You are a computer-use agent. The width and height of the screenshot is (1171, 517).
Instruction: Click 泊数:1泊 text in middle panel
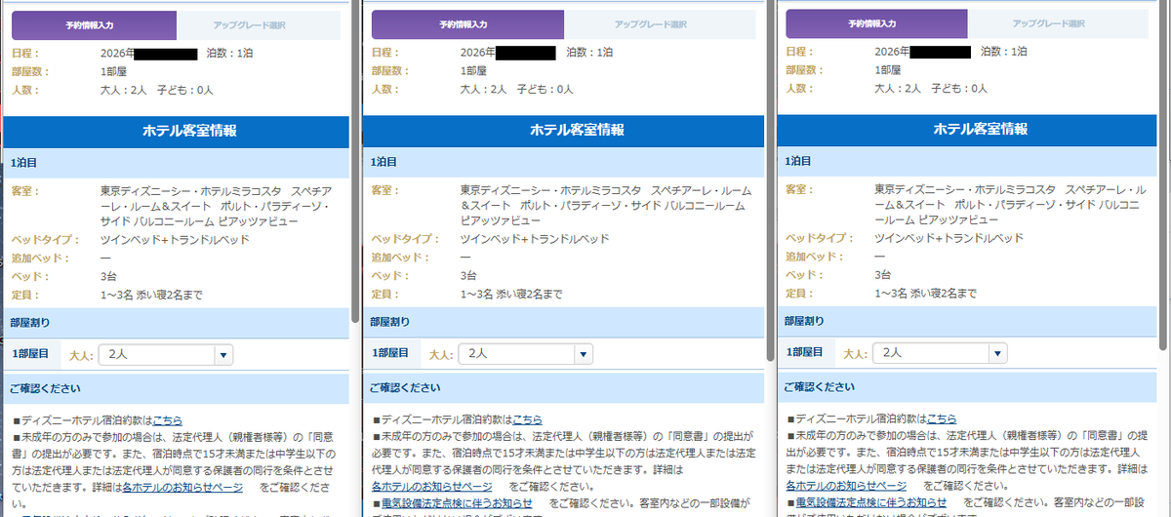coord(588,53)
